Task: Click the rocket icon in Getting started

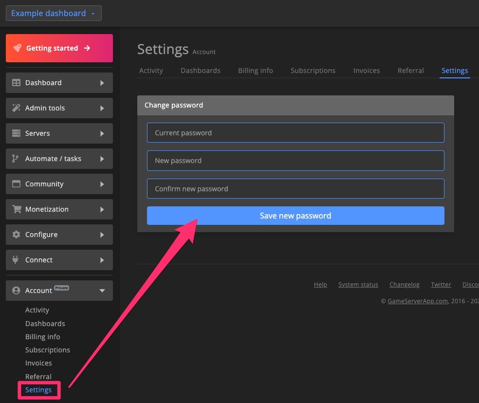Action: tap(17, 48)
